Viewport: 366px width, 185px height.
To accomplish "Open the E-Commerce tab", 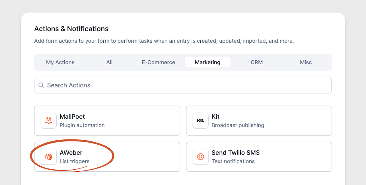I will click(x=159, y=62).
